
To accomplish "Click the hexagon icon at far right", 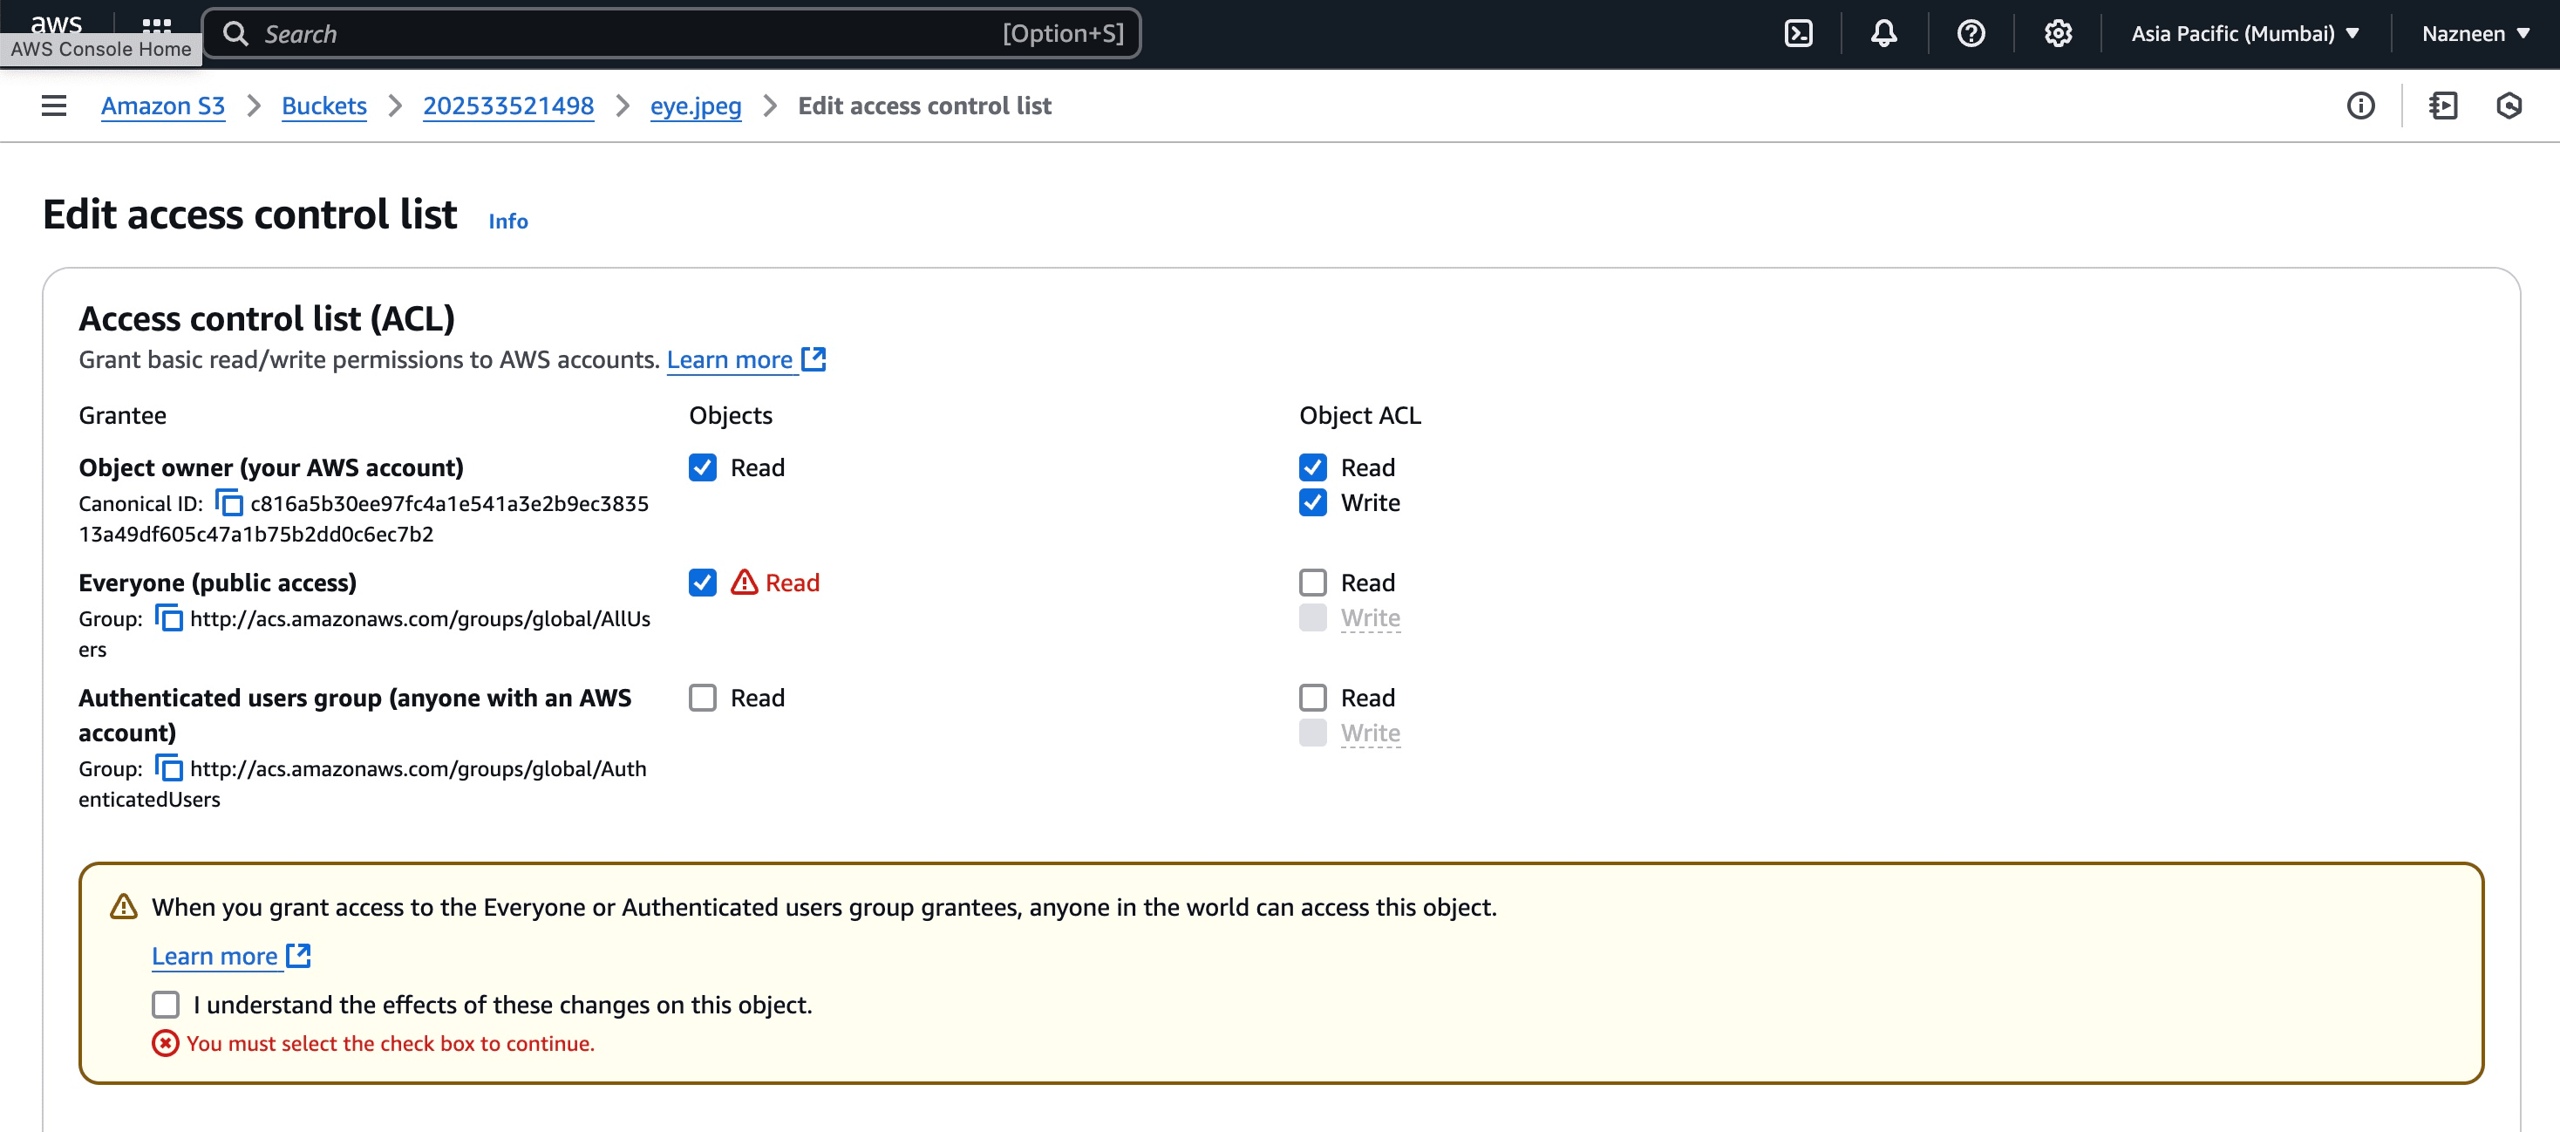I will coord(2509,106).
